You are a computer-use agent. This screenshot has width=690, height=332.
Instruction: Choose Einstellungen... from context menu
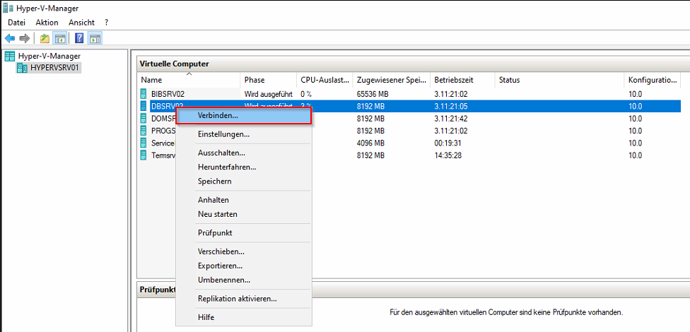click(243, 134)
